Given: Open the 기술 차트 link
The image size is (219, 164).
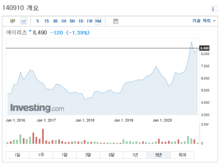Looking at the screenshot, I should (x=204, y=21).
